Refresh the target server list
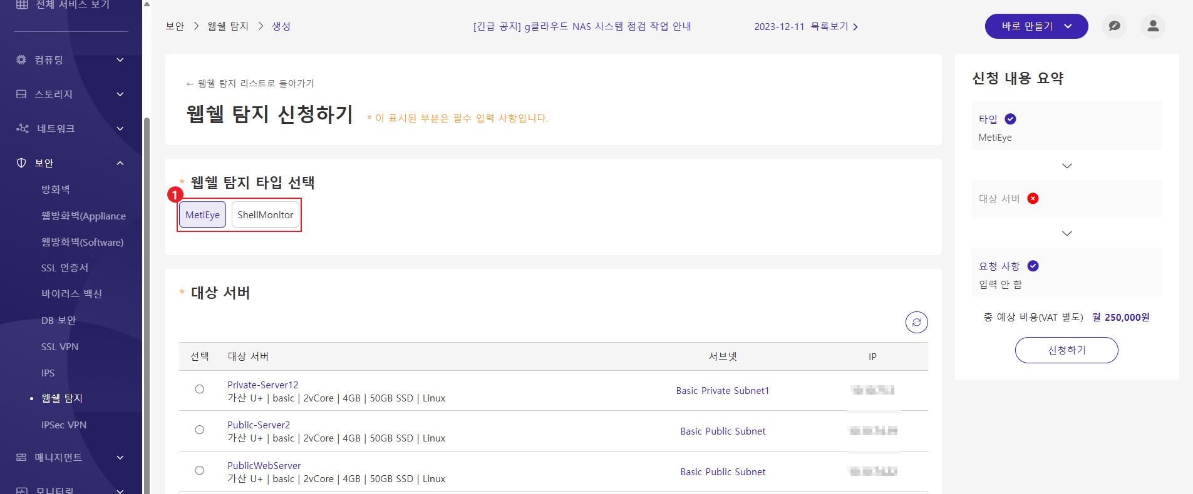Viewport: 1193px width, 494px height. (916, 322)
